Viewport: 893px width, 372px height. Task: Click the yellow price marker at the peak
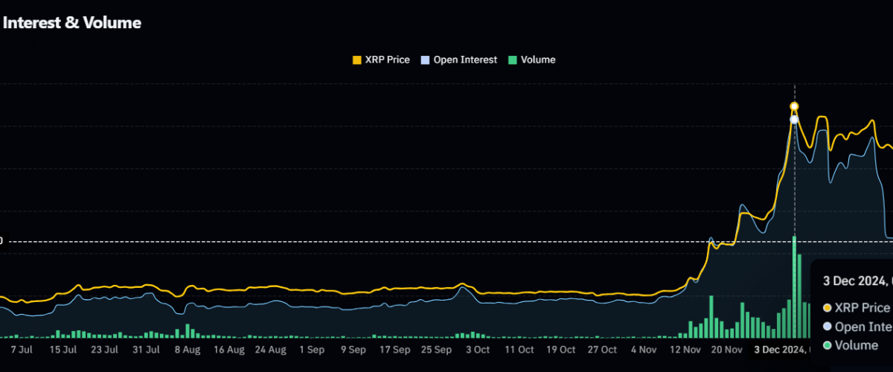[x=794, y=106]
